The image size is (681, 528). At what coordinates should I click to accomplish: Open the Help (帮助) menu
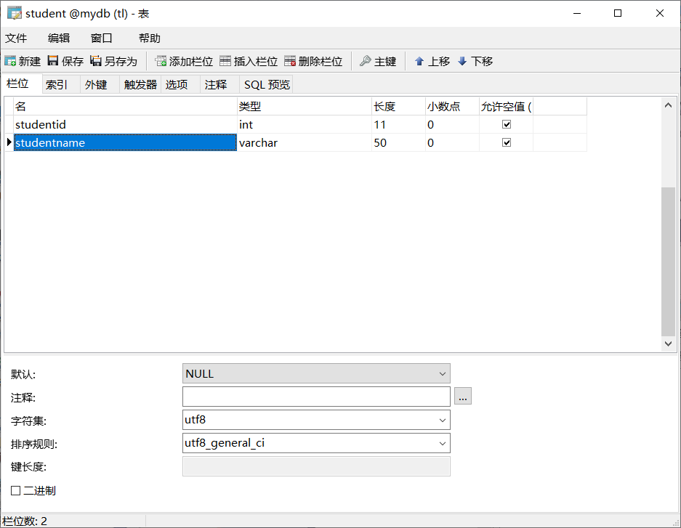click(x=150, y=38)
